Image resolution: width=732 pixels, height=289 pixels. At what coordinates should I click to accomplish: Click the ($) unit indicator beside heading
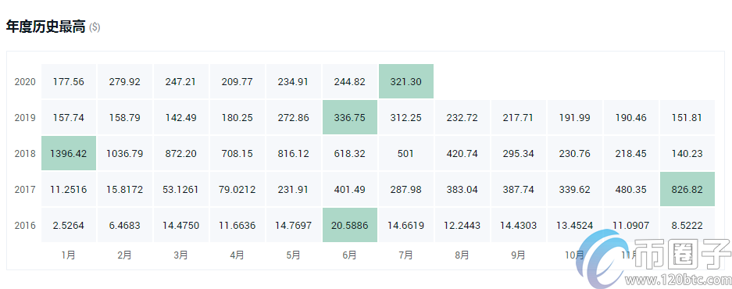coord(95,27)
